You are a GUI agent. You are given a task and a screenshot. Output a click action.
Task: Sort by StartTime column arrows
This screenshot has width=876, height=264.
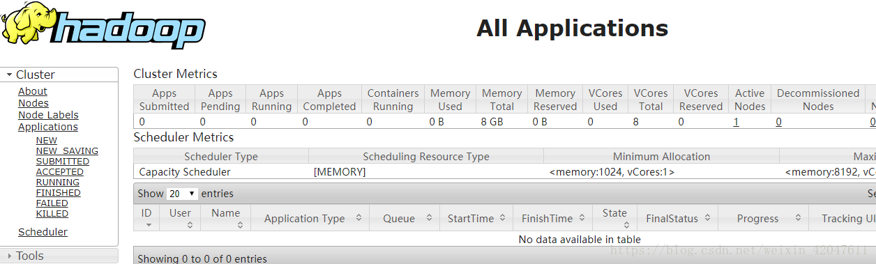[x=503, y=218]
